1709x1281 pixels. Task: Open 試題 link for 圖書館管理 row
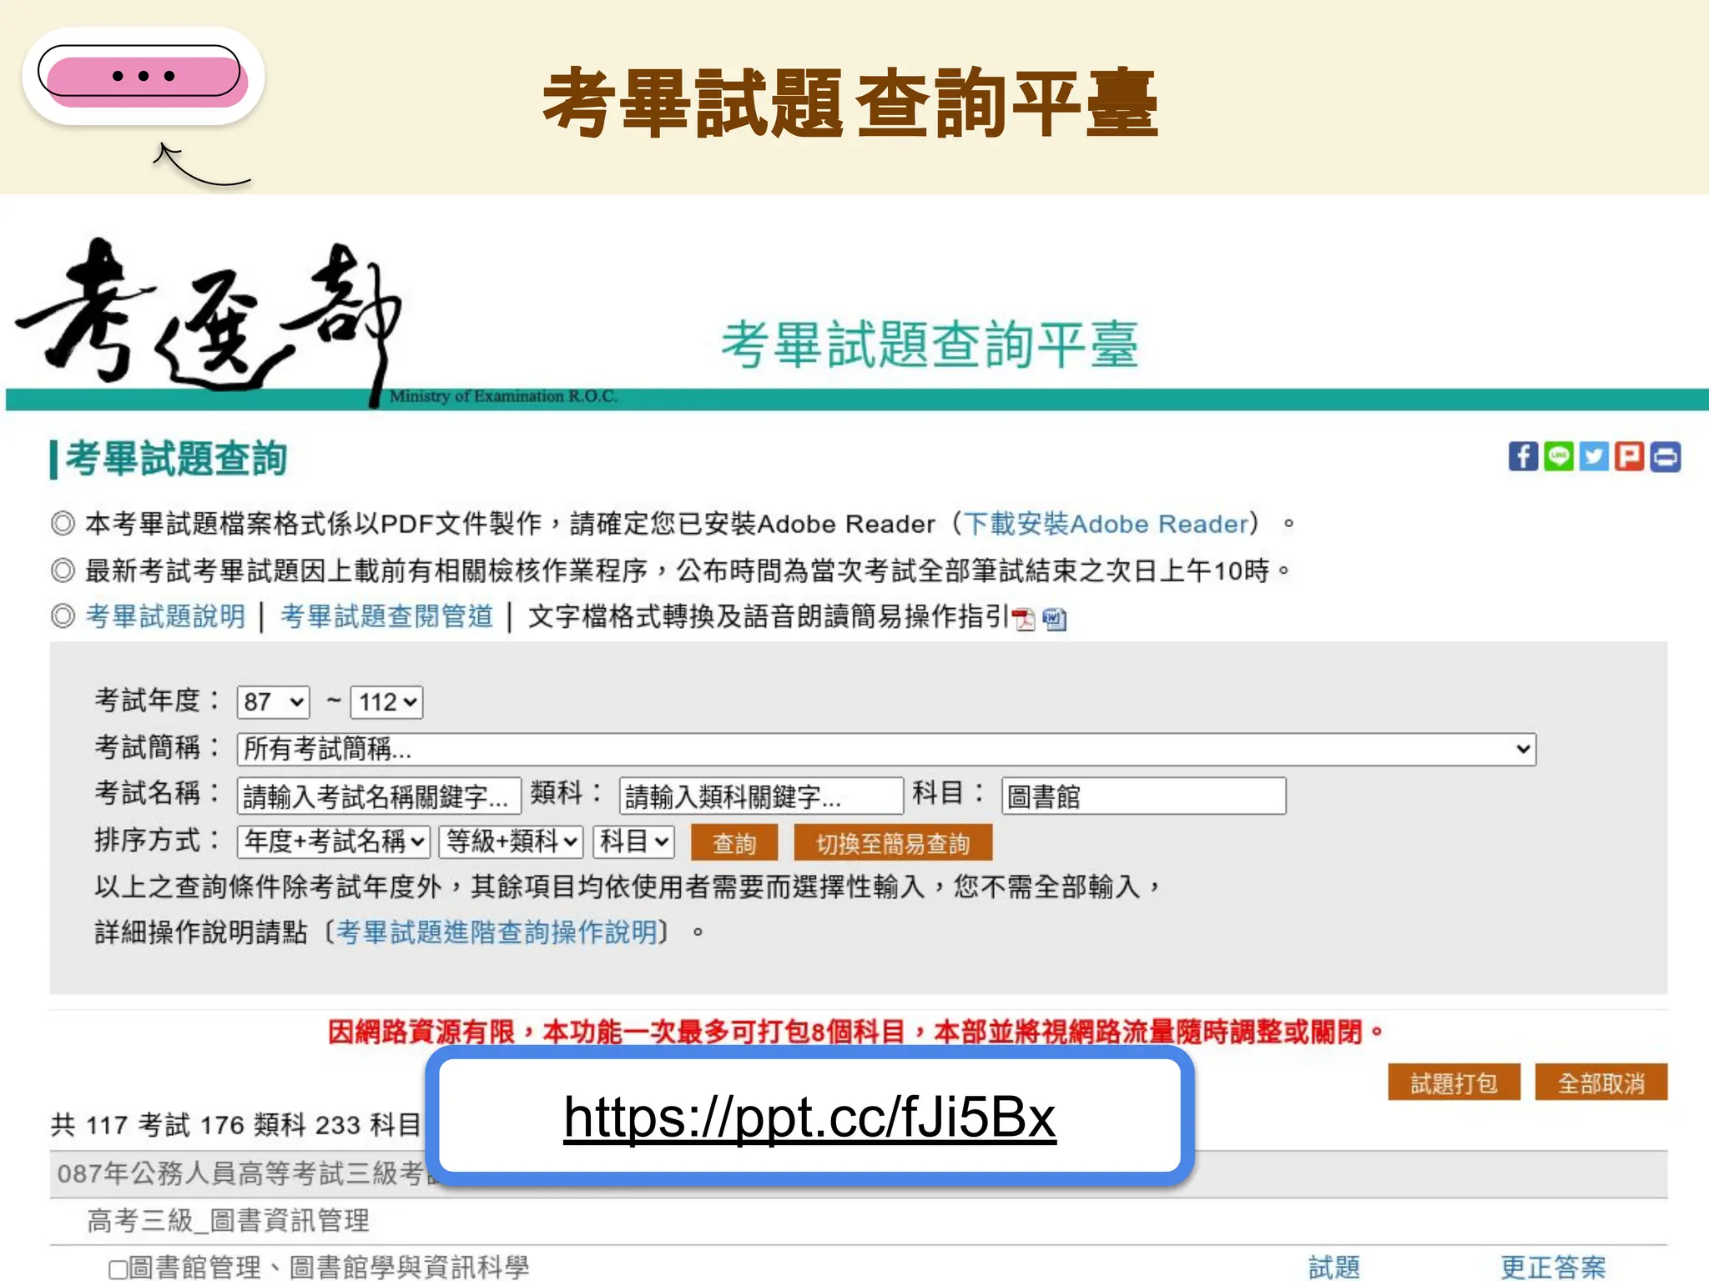pyautogui.click(x=1334, y=1268)
